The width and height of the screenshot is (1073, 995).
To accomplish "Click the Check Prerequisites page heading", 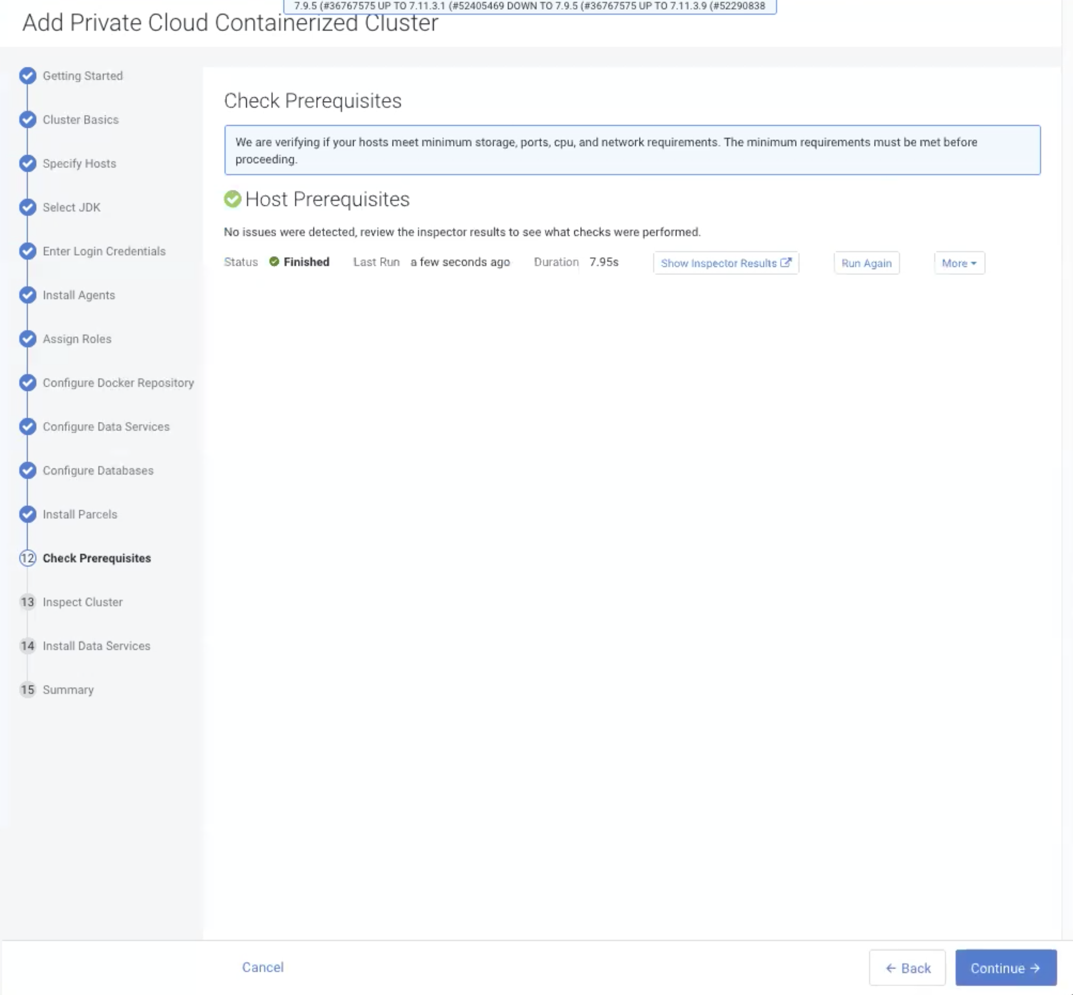I will coord(313,101).
